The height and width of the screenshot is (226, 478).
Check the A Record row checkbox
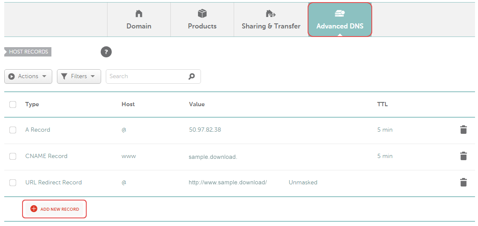tap(13, 130)
